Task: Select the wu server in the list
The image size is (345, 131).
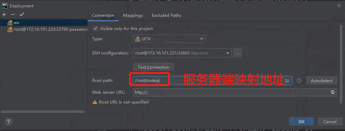Action: click(44, 23)
